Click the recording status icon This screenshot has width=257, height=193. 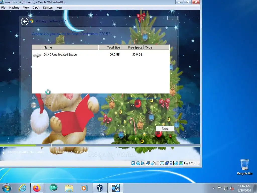[167, 163]
